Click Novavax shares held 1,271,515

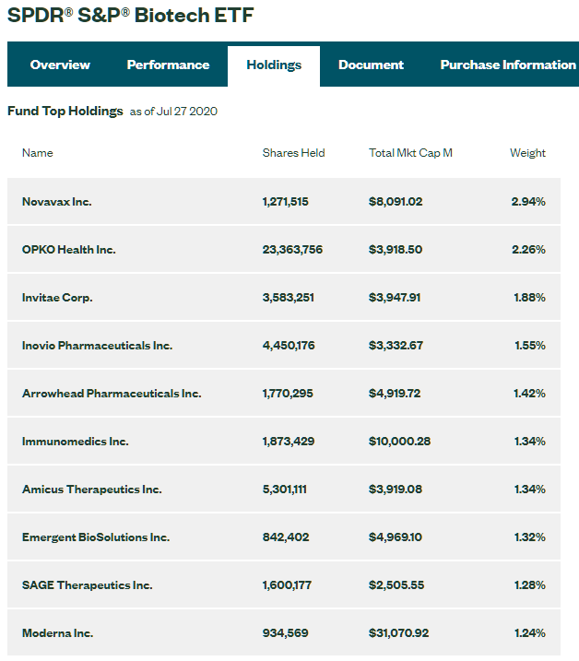coord(285,202)
